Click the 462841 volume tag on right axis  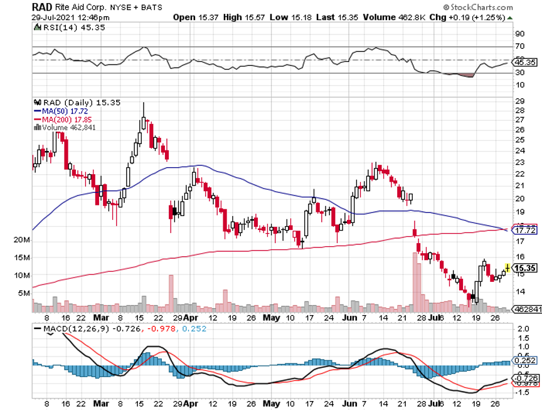coord(527,309)
